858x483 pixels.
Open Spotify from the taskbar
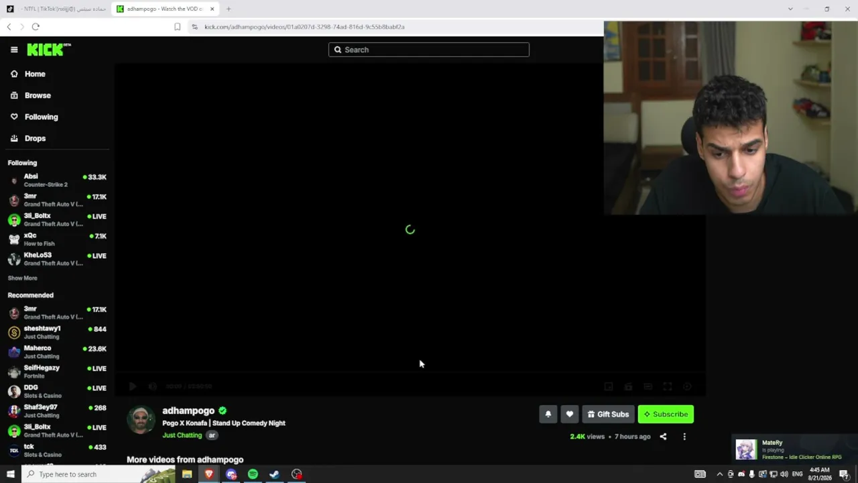tap(253, 474)
